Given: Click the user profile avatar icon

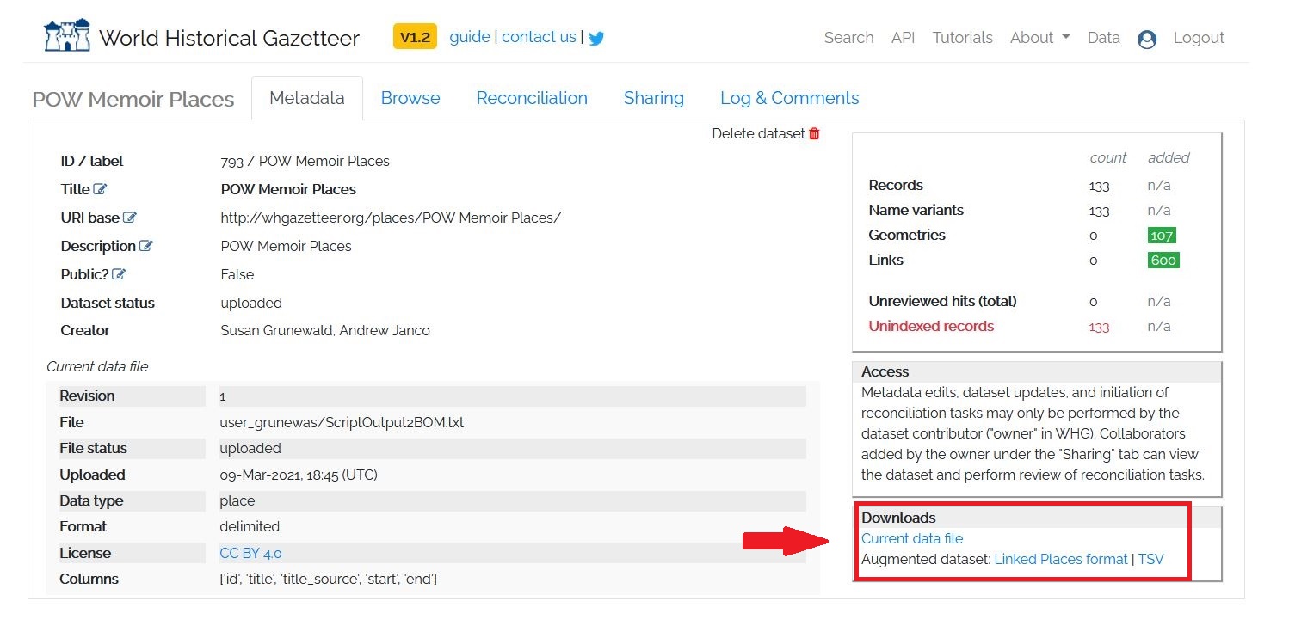Looking at the screenshot, I should 1146,39.
